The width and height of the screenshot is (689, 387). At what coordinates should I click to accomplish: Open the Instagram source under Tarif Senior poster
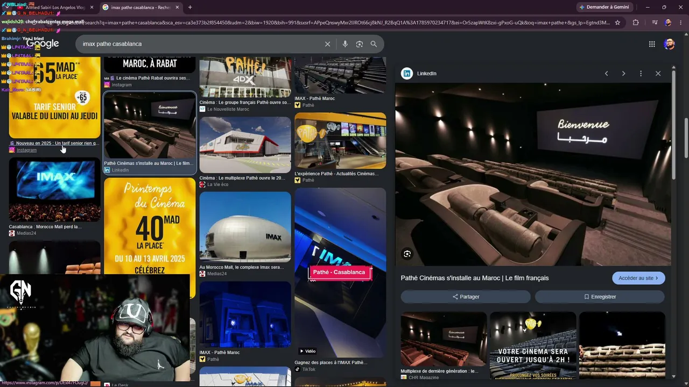[26, 150]
